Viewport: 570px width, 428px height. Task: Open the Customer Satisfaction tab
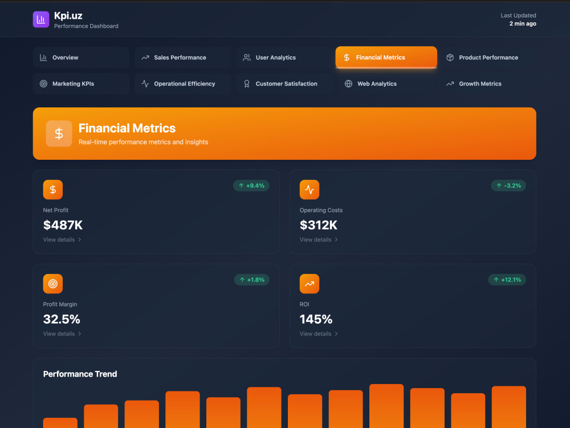click(284, 84)
